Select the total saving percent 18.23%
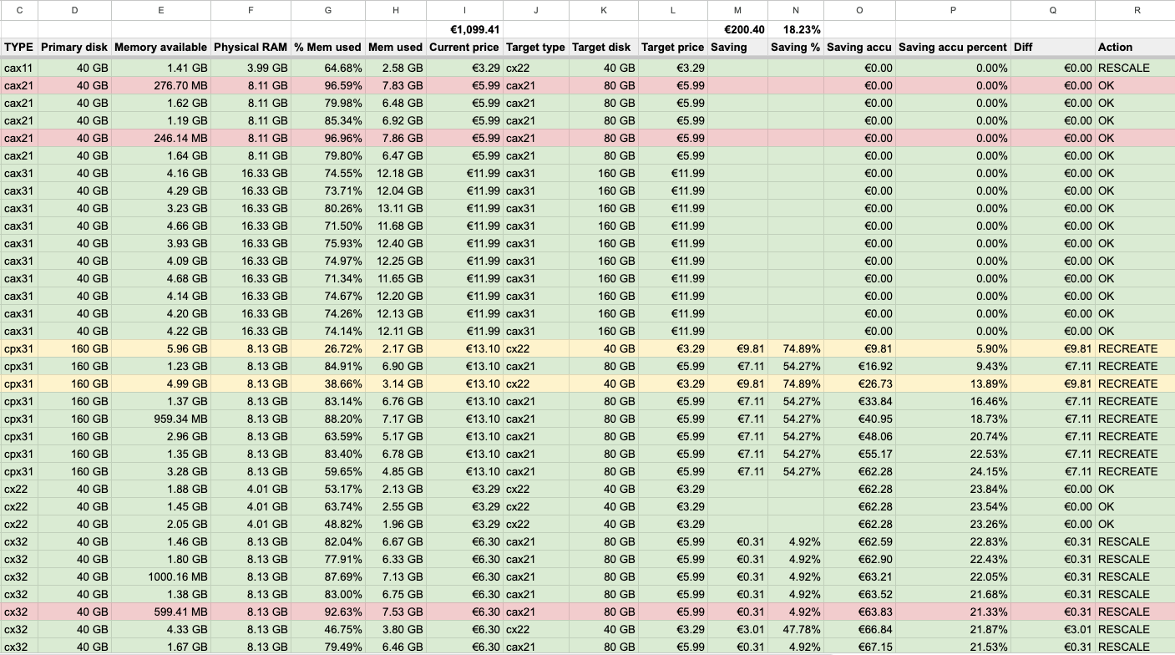Screen dimensions: 1175x655 pos(796,29)
